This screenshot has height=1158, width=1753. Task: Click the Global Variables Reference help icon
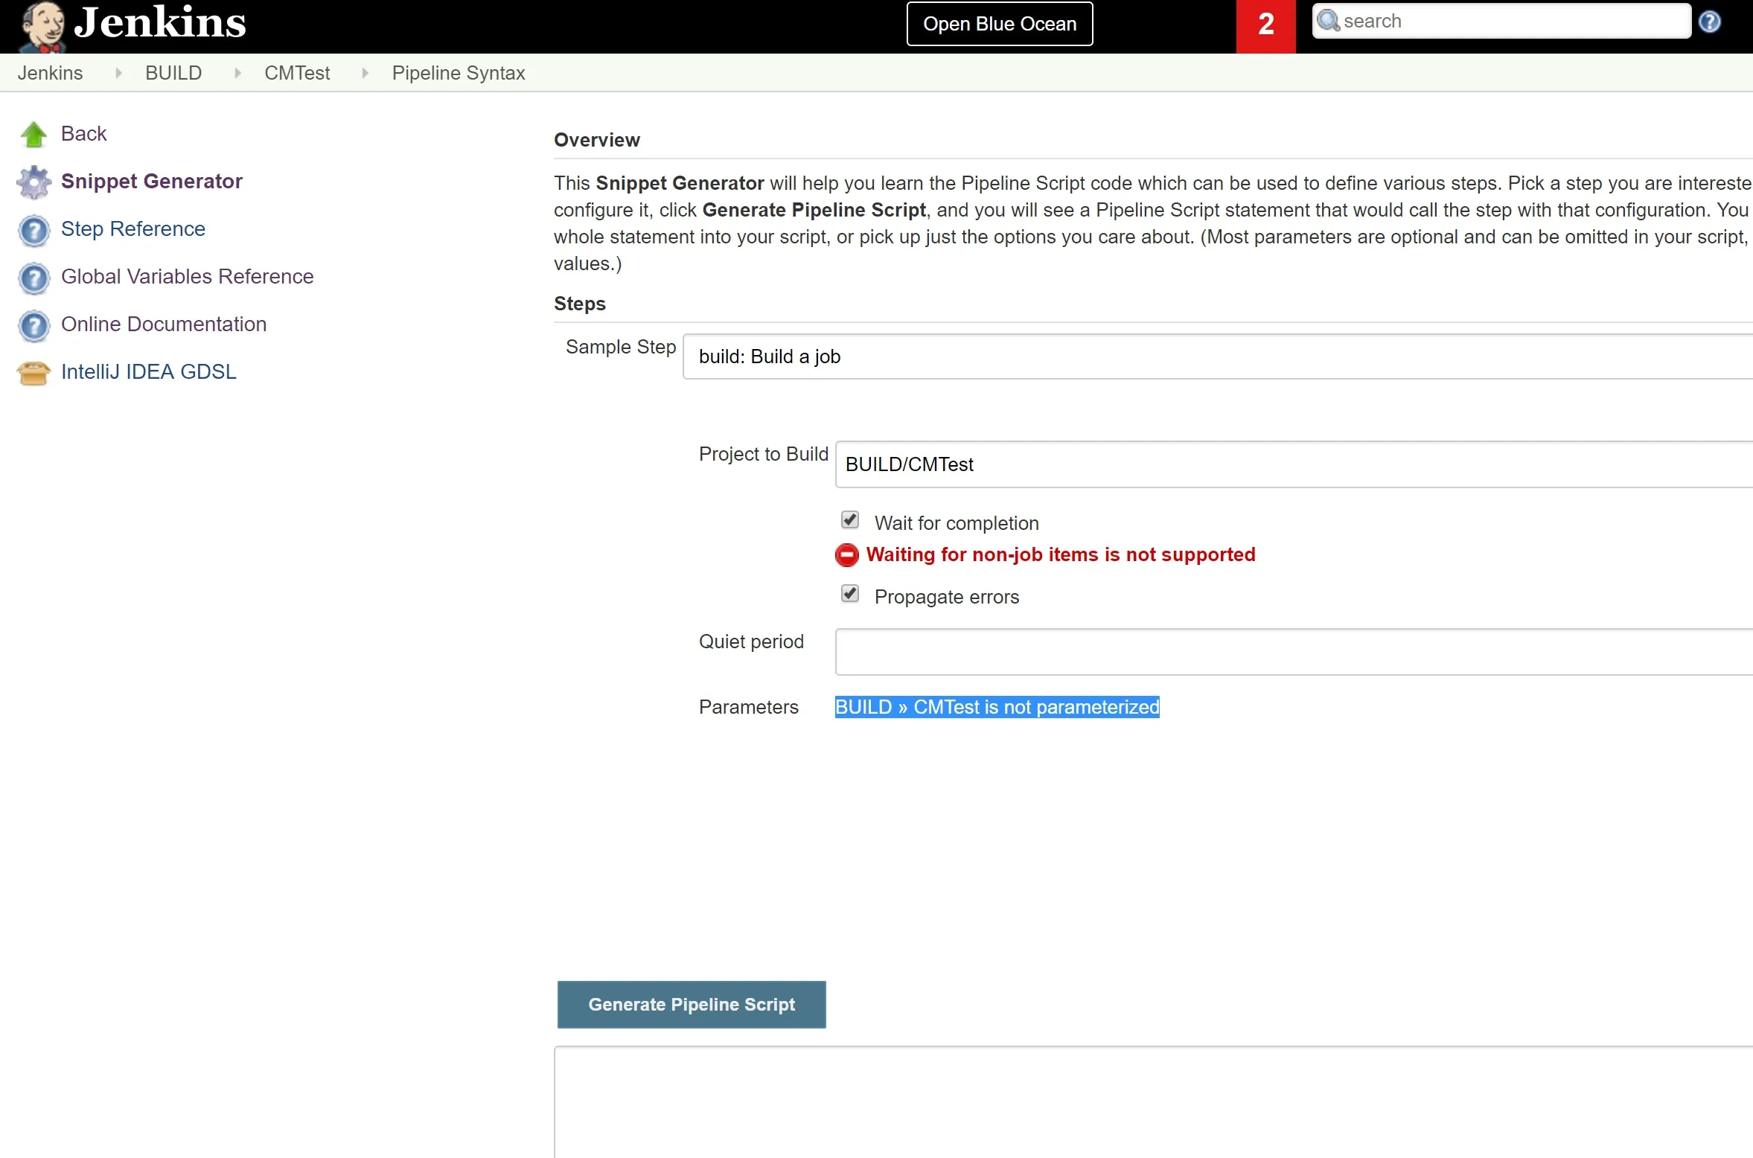33,278
